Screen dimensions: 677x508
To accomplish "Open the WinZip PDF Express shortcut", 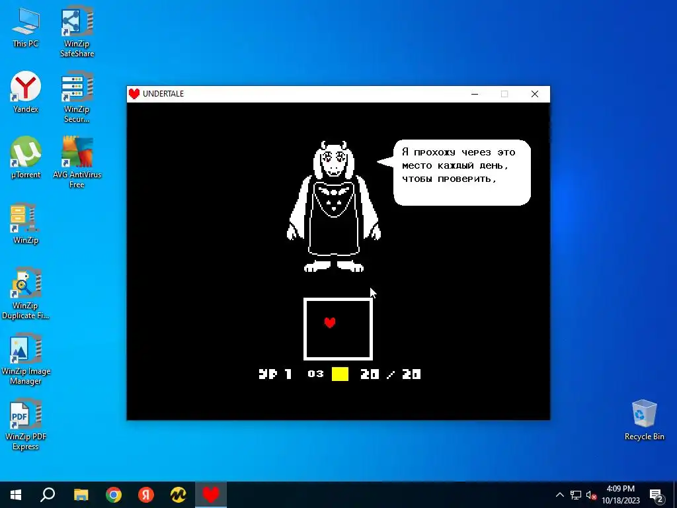I will [x=26, y=425].
